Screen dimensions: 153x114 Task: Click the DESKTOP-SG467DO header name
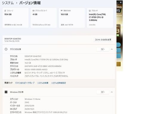point(13,39)
